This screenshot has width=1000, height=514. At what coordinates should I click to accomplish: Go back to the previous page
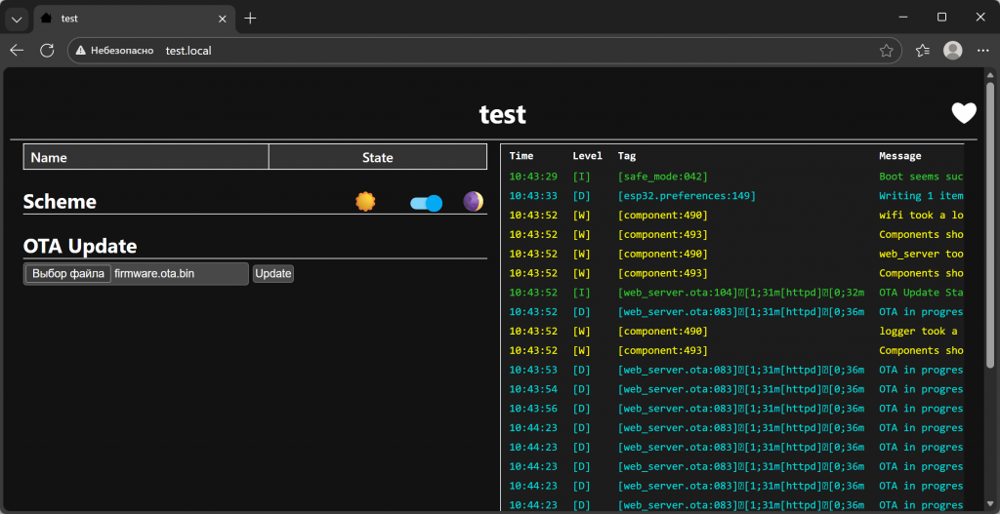click(x=17, y=51)
